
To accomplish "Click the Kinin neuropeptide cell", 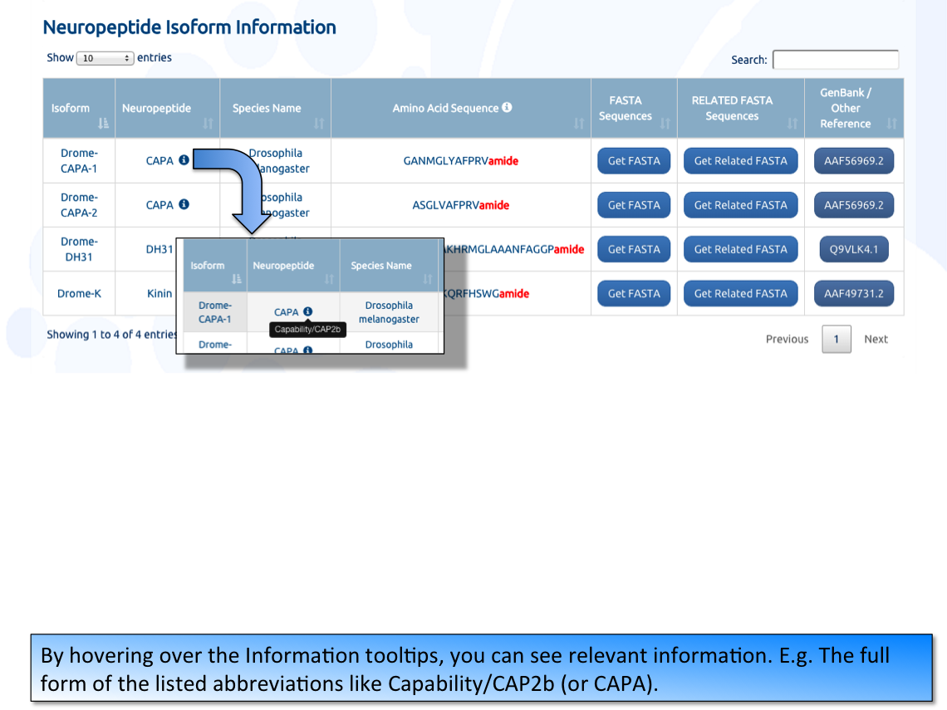I will pyautogui.click(x=159, y=293).
